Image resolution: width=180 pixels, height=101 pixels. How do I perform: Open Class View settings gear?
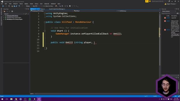click(x=12, y=11)
